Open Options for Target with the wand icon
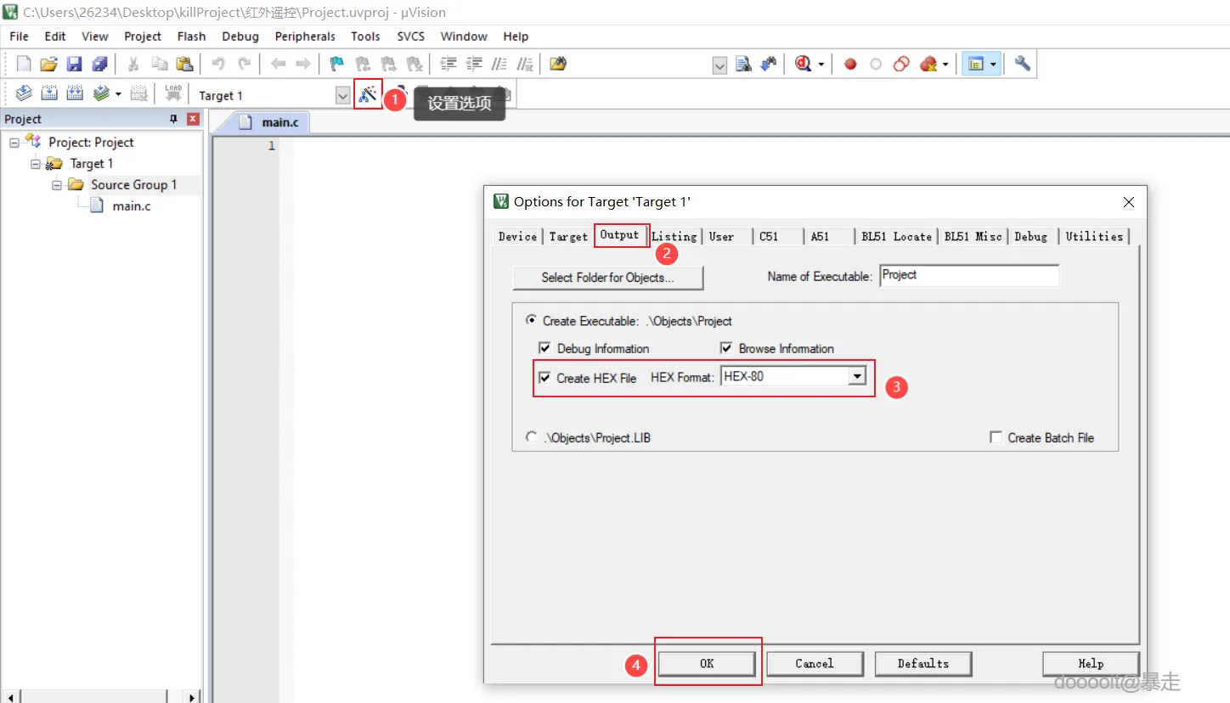 coord(368,94)
